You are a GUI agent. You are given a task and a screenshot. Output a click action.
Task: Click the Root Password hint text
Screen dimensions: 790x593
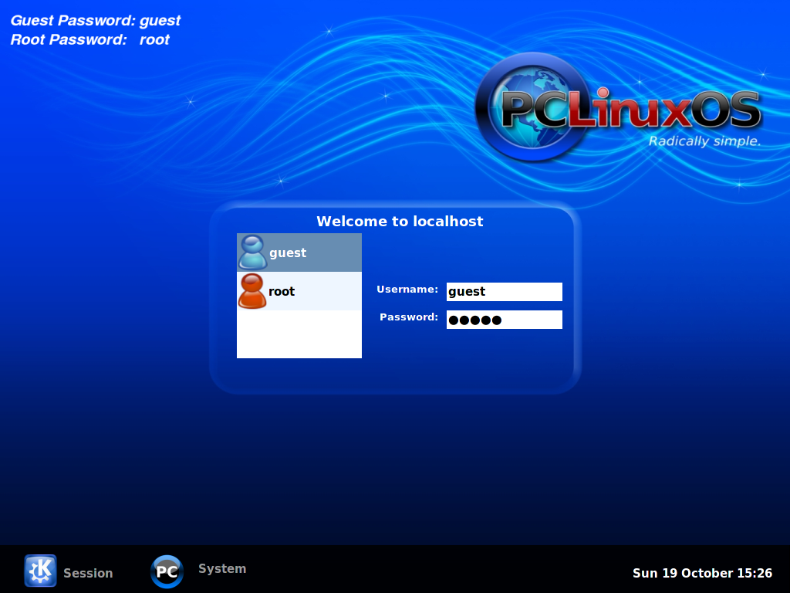[x=90, y=40]
